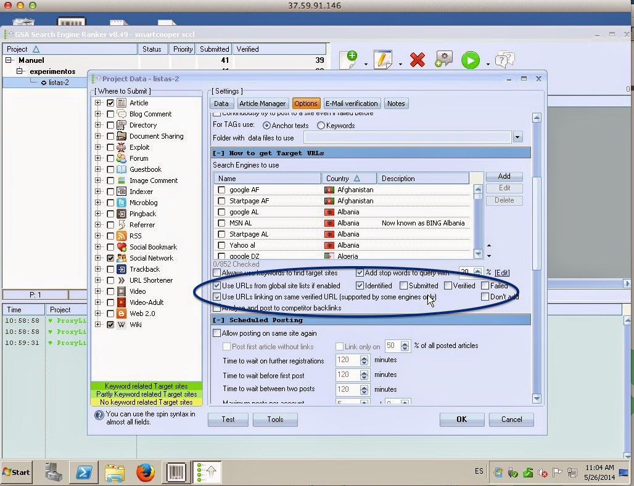Click the settings panel vertical scrollbar down arrow

pyautogui.click(x=537, y=399)
